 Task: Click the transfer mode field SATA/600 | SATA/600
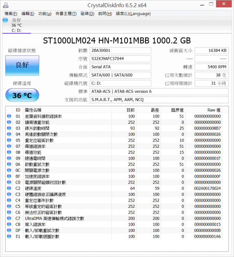pyautogui.click(x=120, y=75)
